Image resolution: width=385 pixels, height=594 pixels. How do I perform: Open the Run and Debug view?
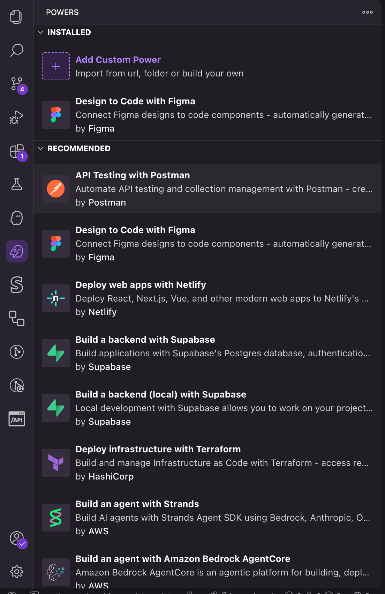click(16, 118)
